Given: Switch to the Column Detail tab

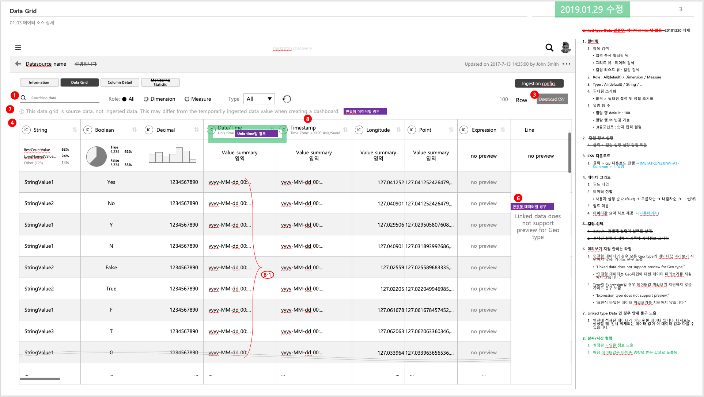Looking at the screenshot, I should coord(120,82).
